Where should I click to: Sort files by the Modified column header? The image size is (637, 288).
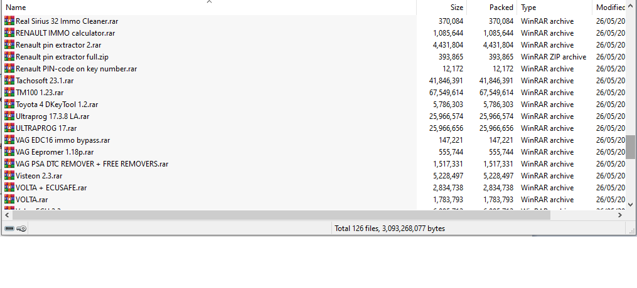(x=609, y=8)
